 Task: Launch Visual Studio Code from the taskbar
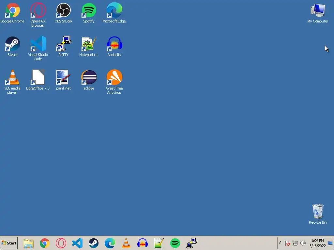[x=77, y=243]
